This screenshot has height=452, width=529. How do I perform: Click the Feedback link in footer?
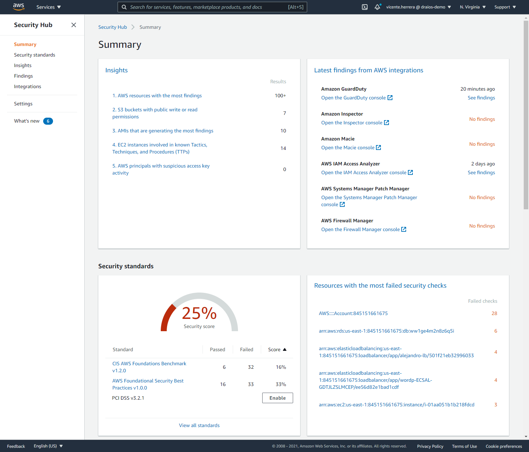pyautogui.click(x=16, y=446)
